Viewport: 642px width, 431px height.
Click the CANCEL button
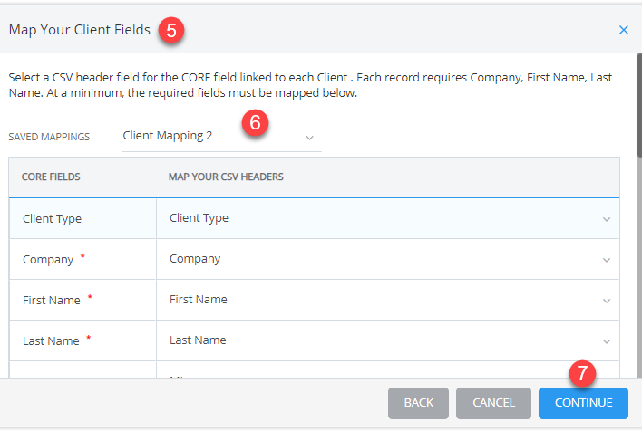(493, 403)
